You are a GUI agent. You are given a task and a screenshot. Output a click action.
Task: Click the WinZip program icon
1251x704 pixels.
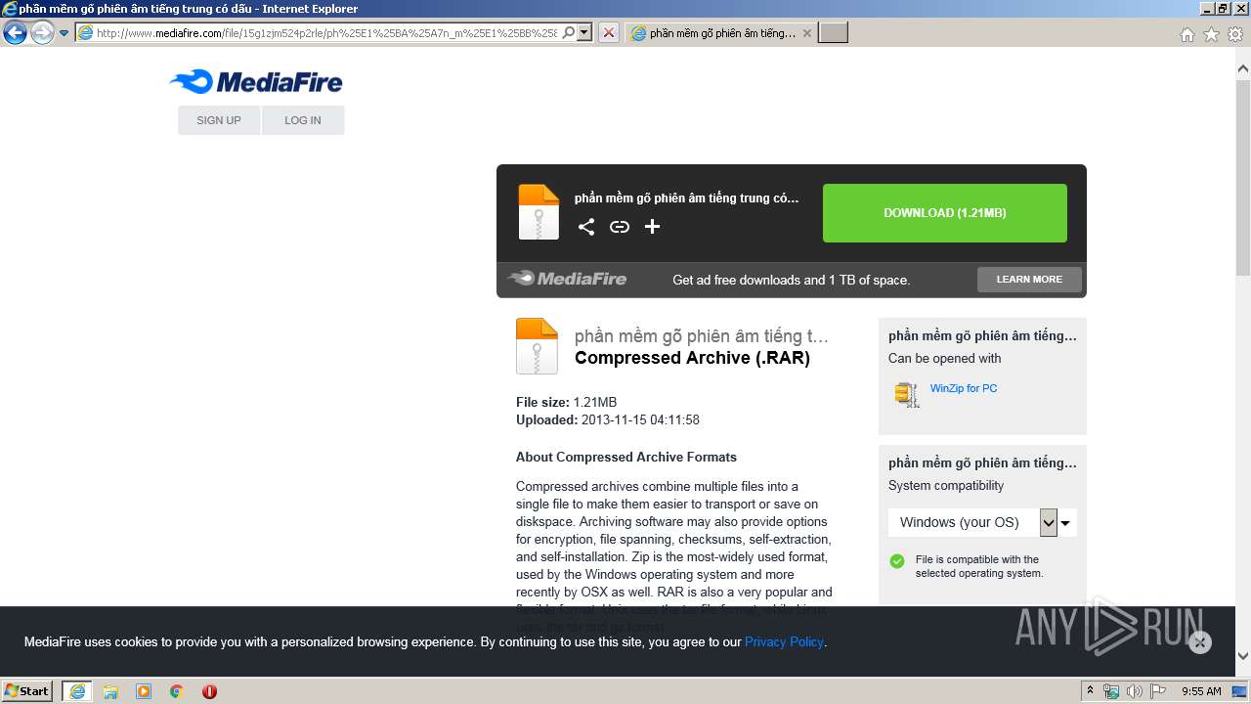pos(907,394)
